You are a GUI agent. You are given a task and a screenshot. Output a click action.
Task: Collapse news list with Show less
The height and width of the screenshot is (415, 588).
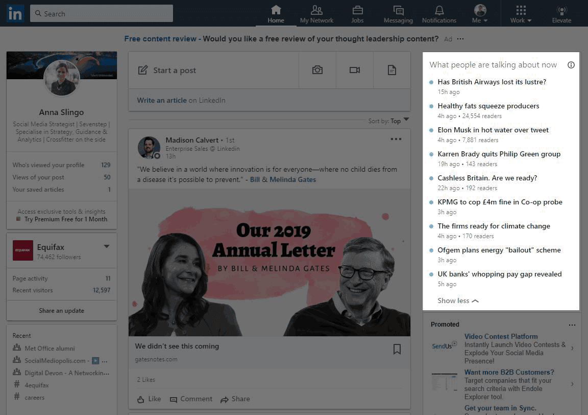click(458, 301)
